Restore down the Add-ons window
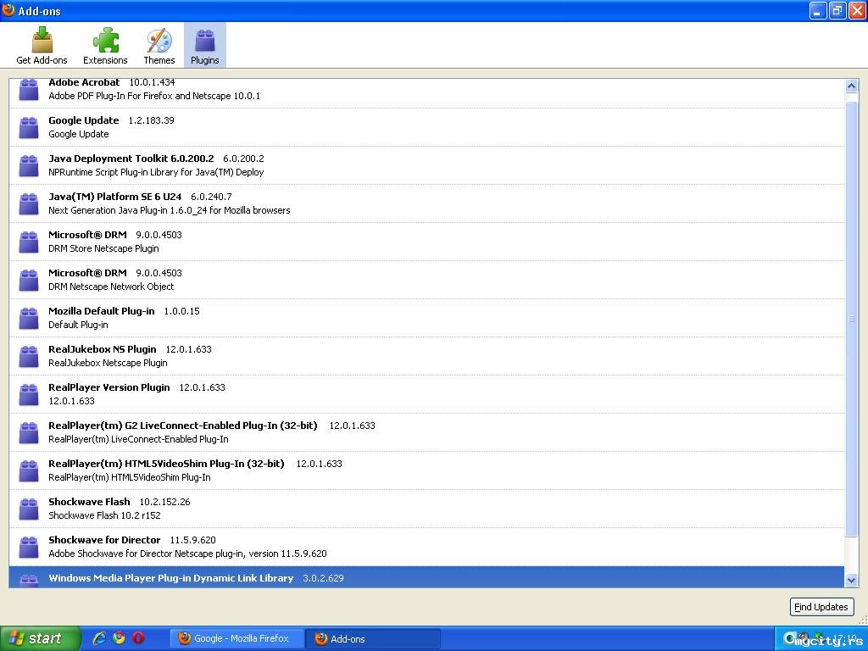This screenshot has height=651, width=868. 837,10
